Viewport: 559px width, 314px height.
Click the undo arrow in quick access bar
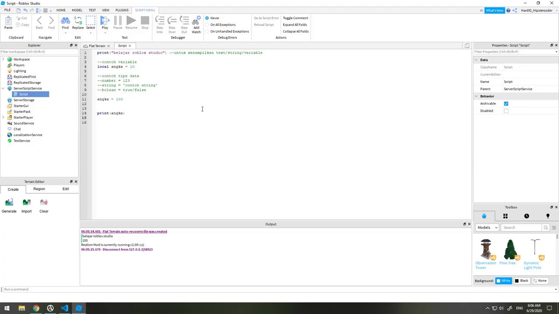coord(25,10)
